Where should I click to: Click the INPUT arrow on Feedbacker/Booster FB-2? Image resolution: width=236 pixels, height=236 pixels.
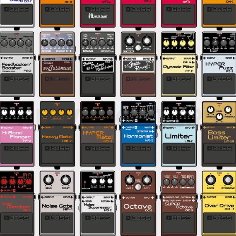pos(31,58)
